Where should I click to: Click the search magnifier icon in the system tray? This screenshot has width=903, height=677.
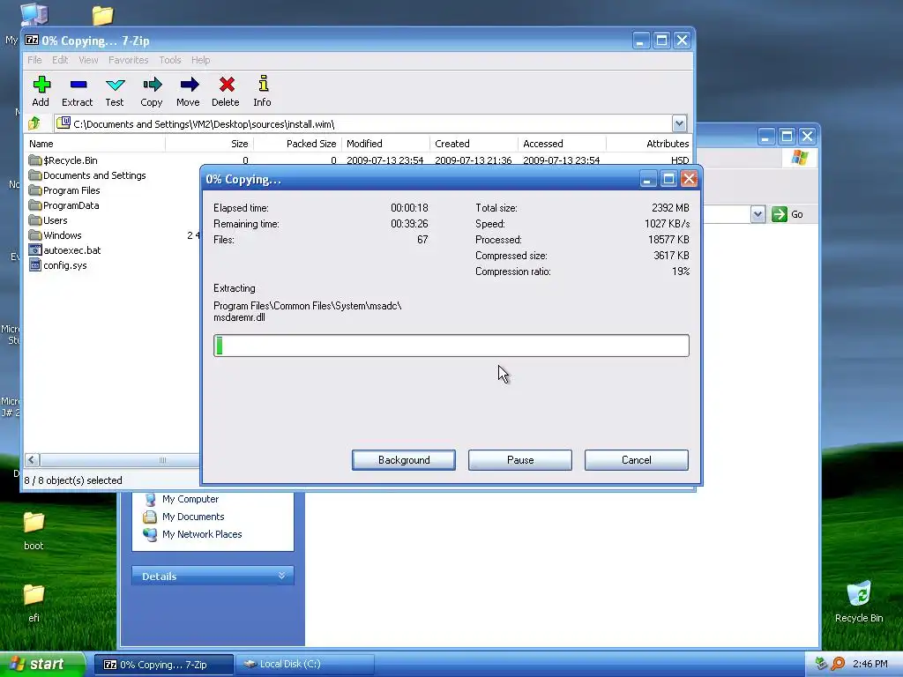tap(839, 664)
